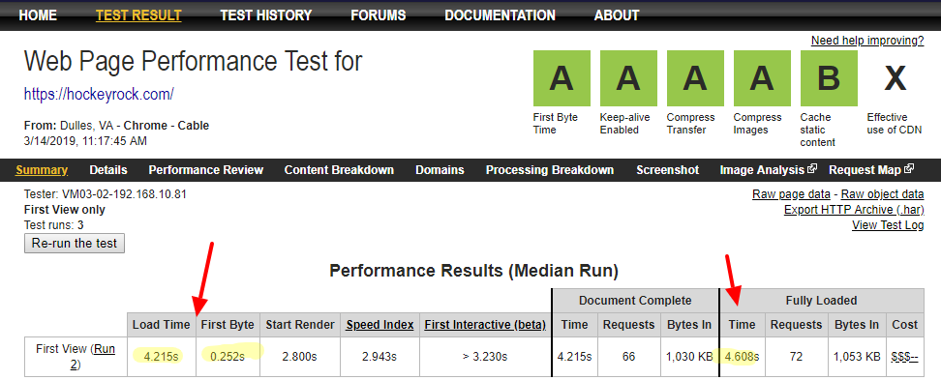This screenshot has height=380, width=941.
Task: Click Fully Loaded Bytes In 1,053 KB
Action: pyautogui.click(x=856, y=357)
